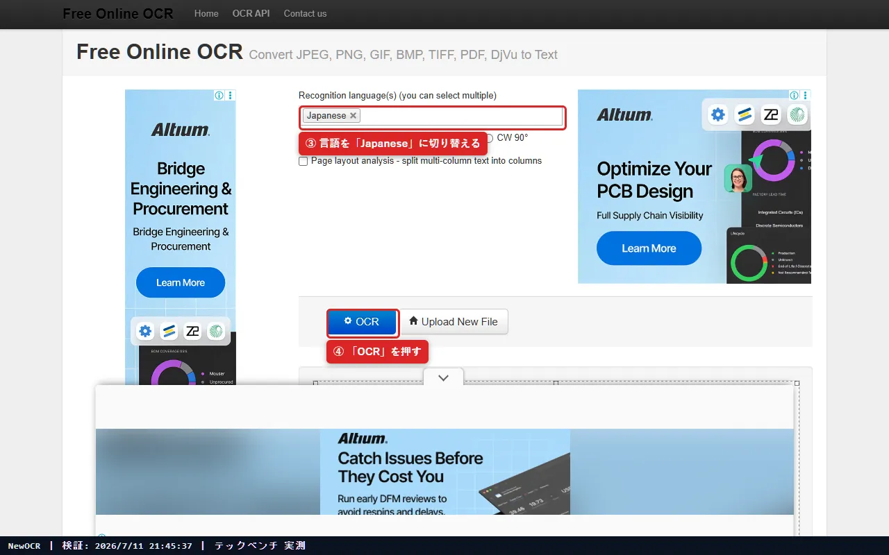
Task: Click the info icon on the left Altium ad
Action: click(x=219, y=95)
